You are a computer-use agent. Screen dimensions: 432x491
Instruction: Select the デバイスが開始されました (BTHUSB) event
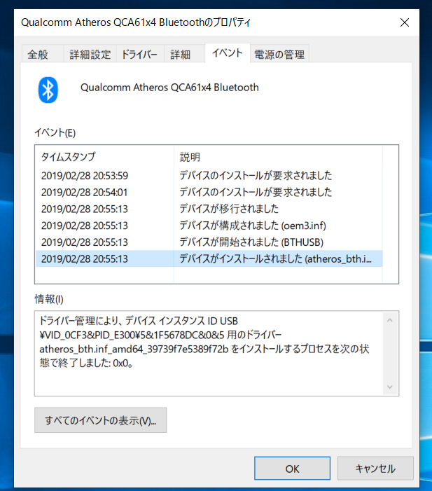point(209,242)
